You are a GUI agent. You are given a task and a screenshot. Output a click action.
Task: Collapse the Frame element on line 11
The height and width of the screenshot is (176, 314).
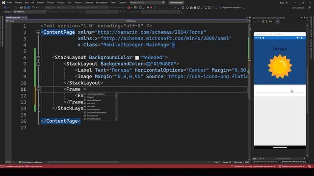point(38,89)
